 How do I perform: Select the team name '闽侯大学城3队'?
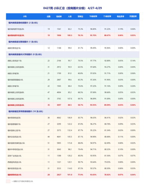(x=13, y=73)
